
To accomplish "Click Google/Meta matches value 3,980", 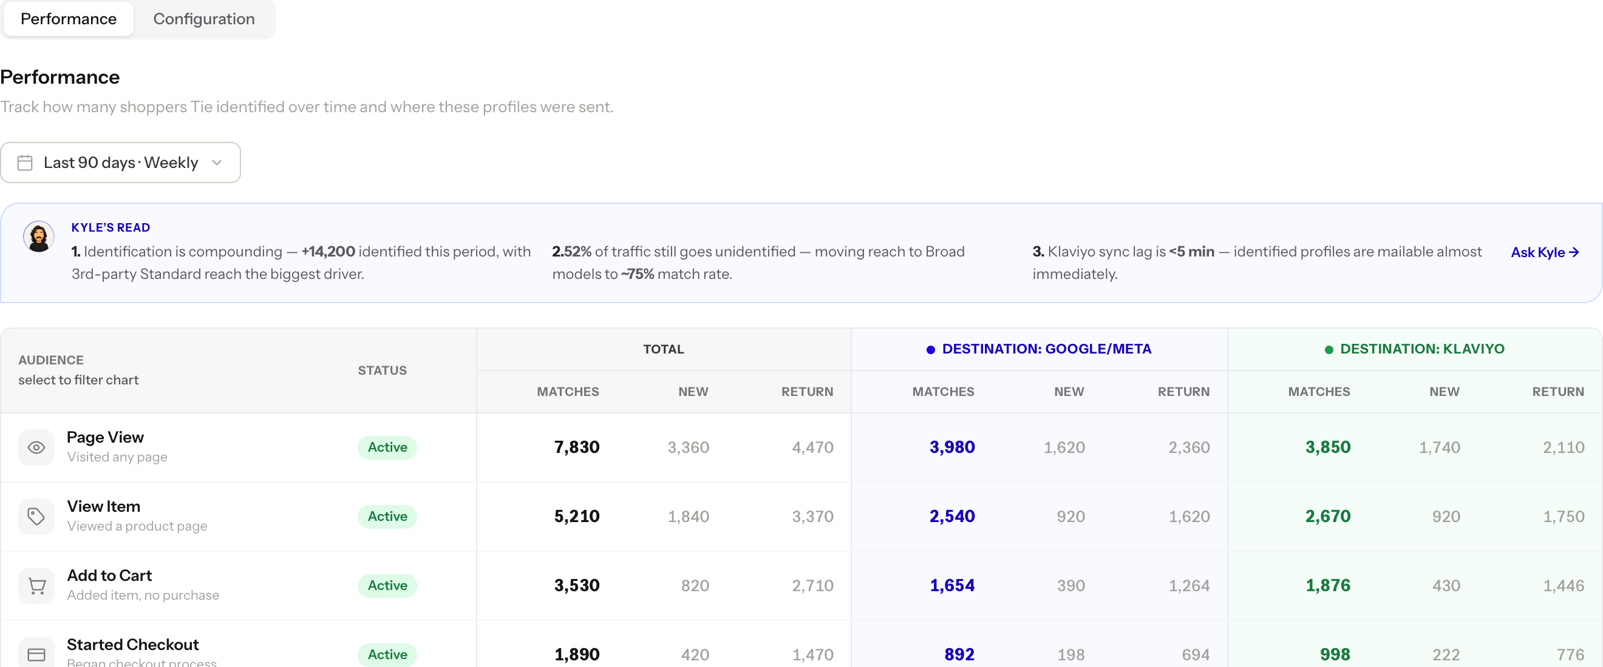I will click(x=951, y=447).
